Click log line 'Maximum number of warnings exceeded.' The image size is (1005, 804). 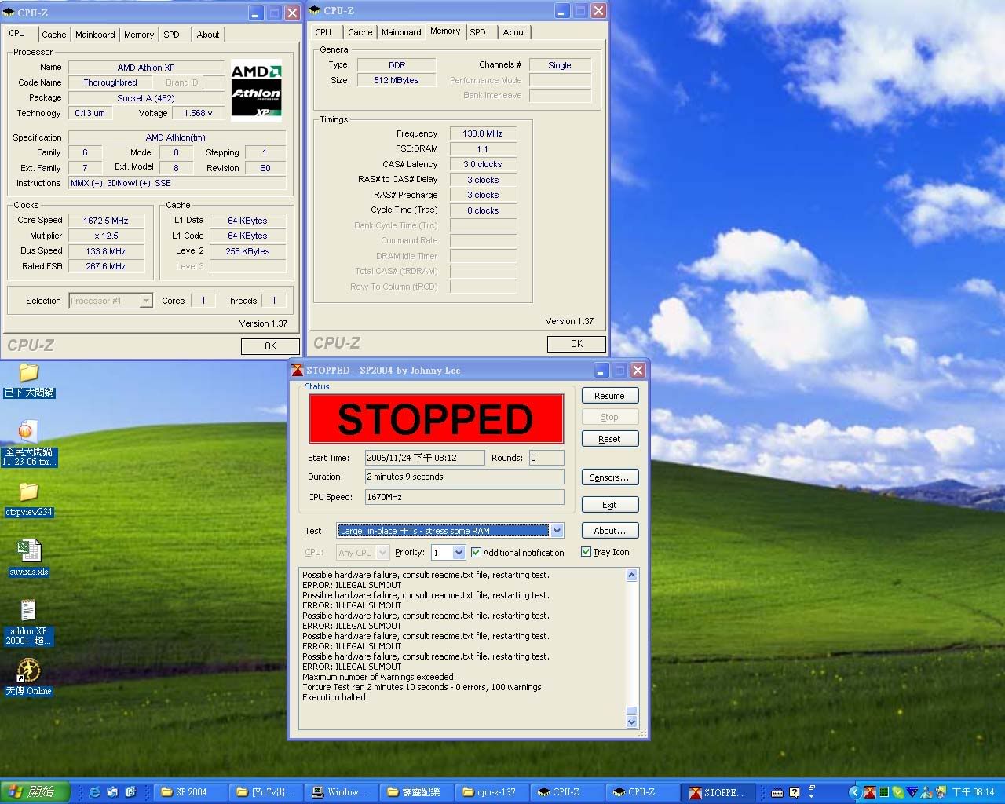pos(379,677)
